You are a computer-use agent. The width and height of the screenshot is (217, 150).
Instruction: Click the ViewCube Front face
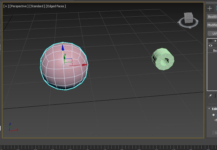(x=189, y=19)
